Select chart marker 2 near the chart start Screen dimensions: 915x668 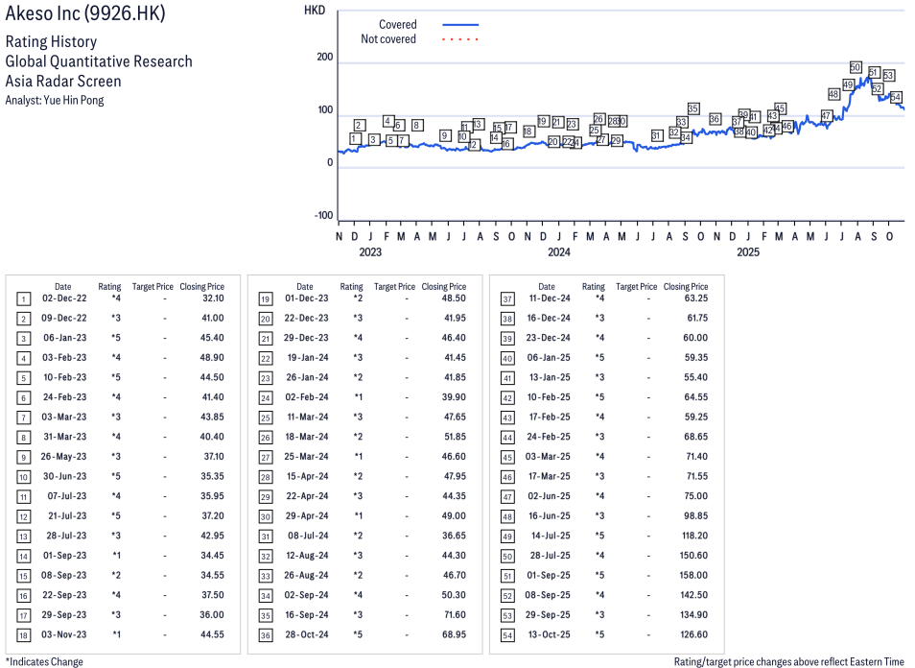click(x=359, y=125)
